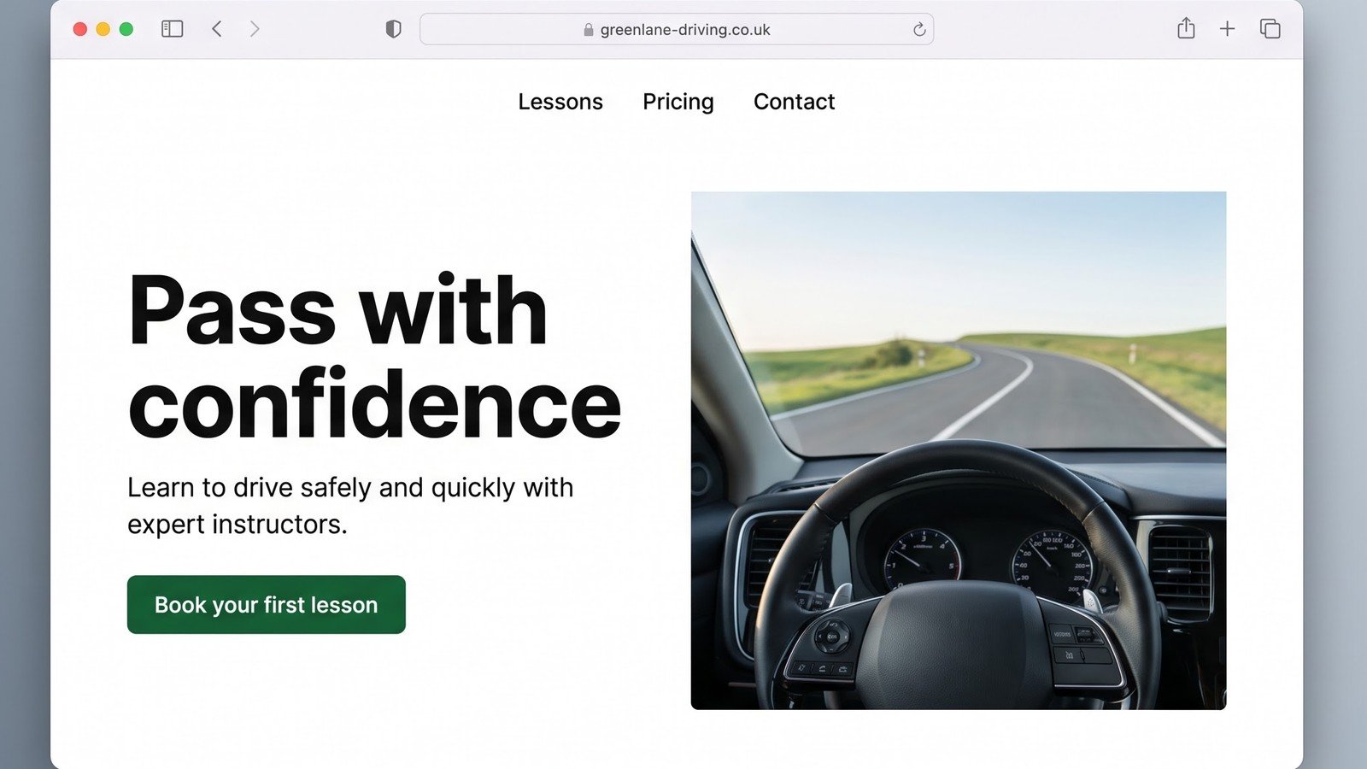Go forward with the right chevron
The height and width of the screenshot is (769, 1367).
pyautogui.click(x=255, y=29)
